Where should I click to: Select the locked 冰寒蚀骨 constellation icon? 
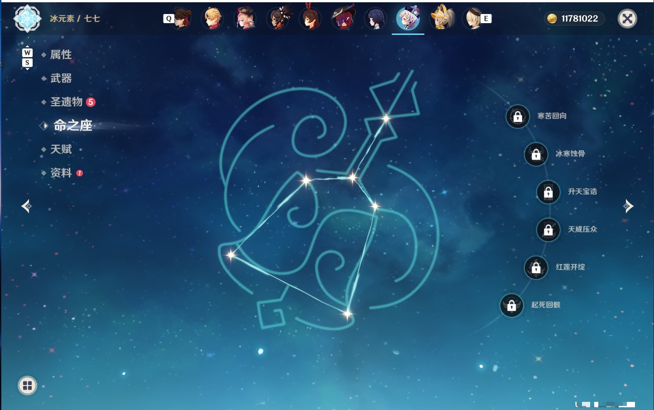(x=536, y=154)
